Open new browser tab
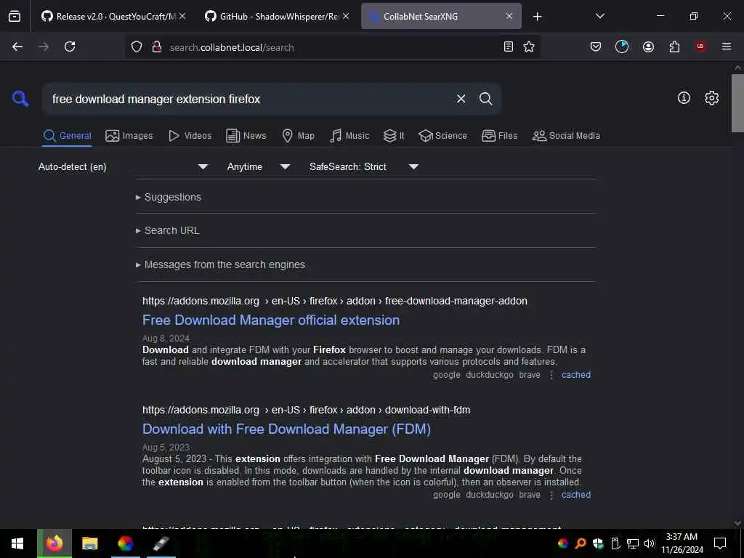 pyautogui.click(x=537, y=17)
